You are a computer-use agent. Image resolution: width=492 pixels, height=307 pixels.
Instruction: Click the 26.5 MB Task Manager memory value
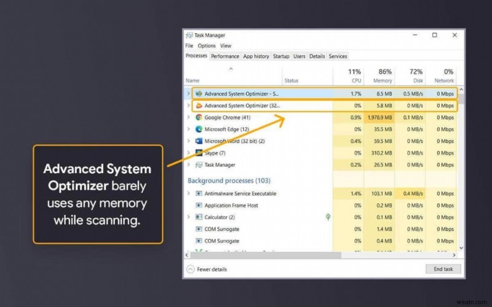click(x=383, y=165)
